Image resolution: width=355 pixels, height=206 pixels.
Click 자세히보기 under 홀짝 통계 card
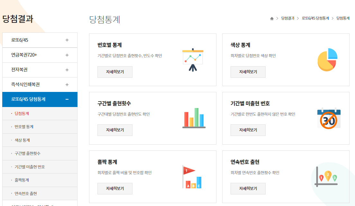pyautogui.click(x=115, y=189)
